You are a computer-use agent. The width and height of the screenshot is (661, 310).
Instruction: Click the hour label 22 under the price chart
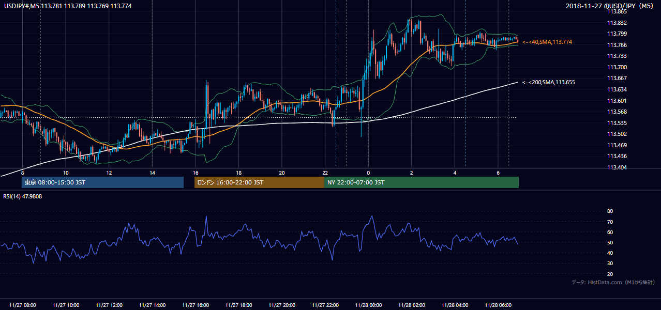coord(325,173)
